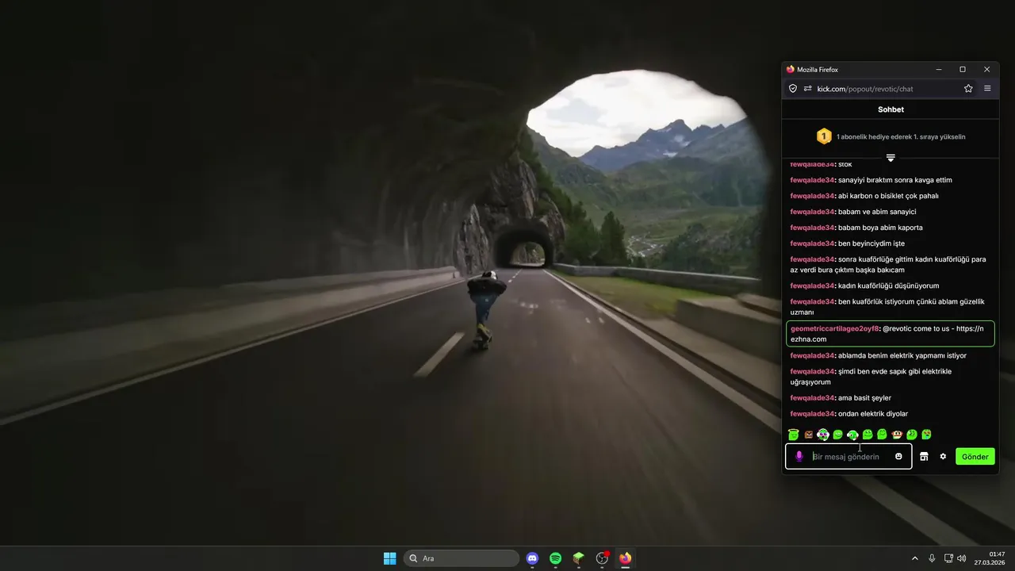This screenshot has width=1015, height=571.
Task: Insert the green emote with red headset
Action: click(x=852, y=435)
